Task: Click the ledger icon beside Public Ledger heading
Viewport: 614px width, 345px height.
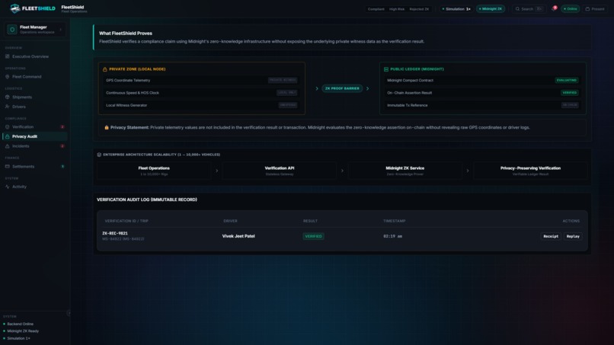Action: click(x=386, y=69)
